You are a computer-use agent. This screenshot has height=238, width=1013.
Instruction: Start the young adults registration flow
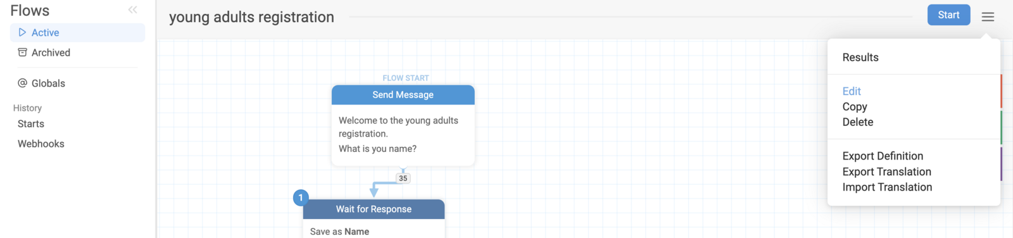point(948,15)
